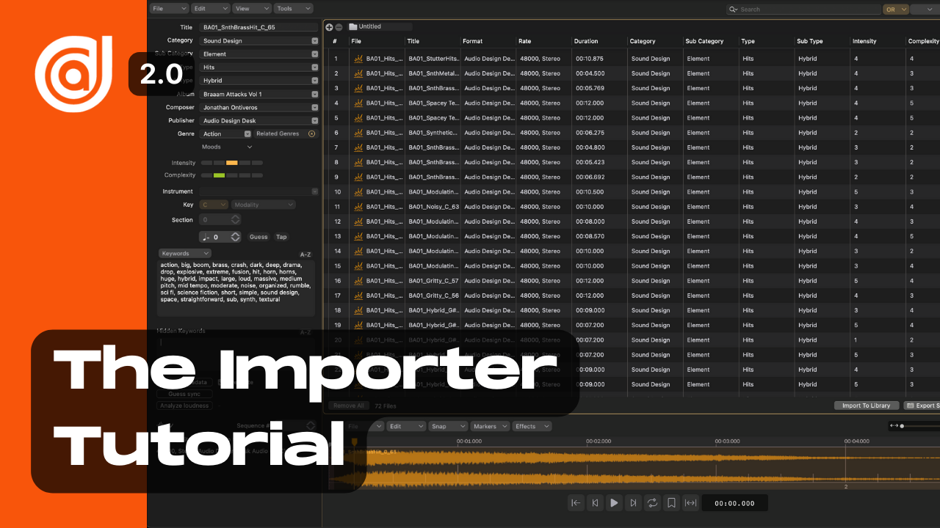This screenshot has width=940, height=528.
Task: Jump to start with the go-to-beginning transport button
Action: tap(576, 502)
